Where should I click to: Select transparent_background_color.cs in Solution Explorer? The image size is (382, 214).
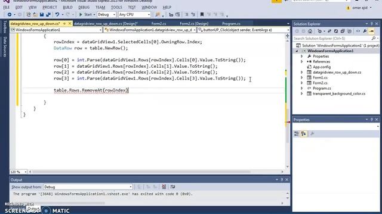(x=338, y=94)
